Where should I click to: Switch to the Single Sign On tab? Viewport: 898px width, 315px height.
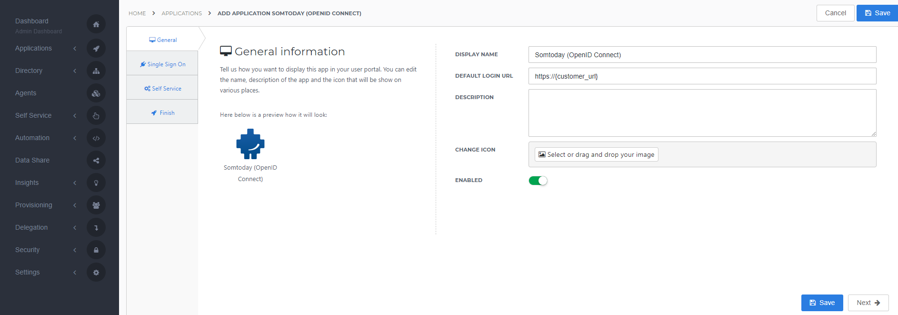162,64
